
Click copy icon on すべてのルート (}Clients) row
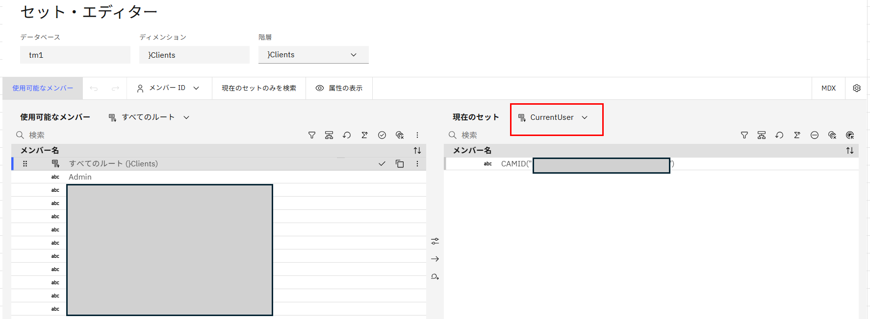click(400, 164)
